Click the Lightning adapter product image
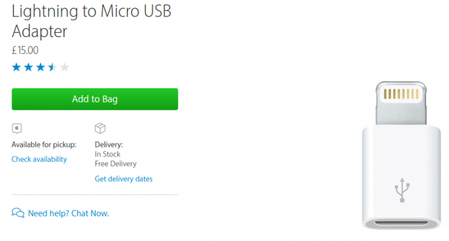The height and width of the screenshot is (241, 449). tap(401, 155)
